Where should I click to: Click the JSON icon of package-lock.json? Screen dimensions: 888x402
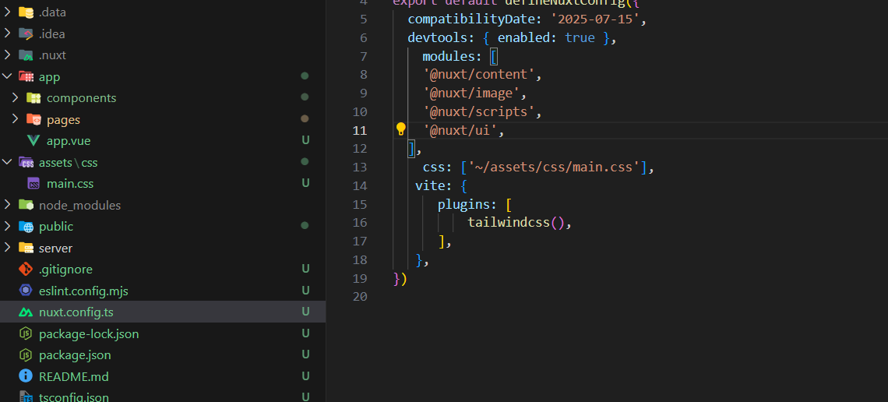26,333
